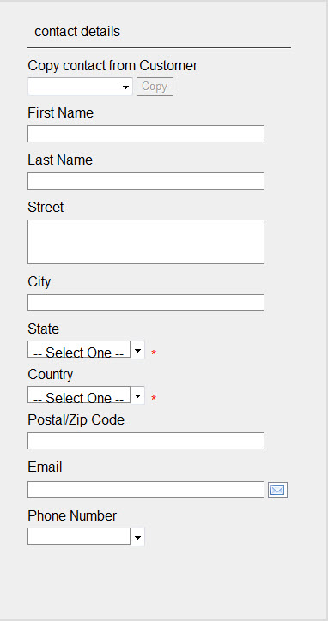328x621 pixels.
Task: Focus the First Name input field
Action: (x=146, y=134)
